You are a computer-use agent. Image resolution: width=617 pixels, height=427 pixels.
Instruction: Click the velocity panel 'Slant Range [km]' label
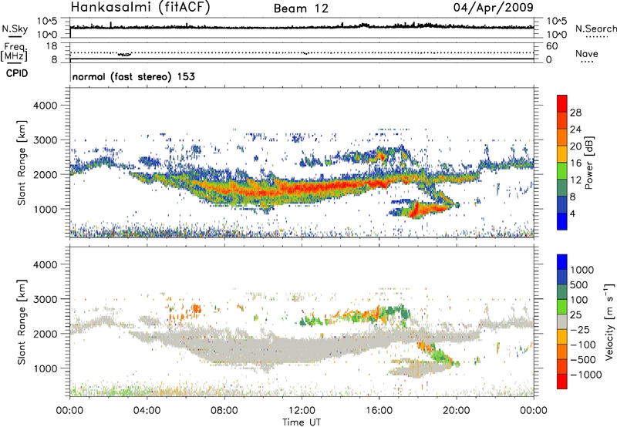22,321
